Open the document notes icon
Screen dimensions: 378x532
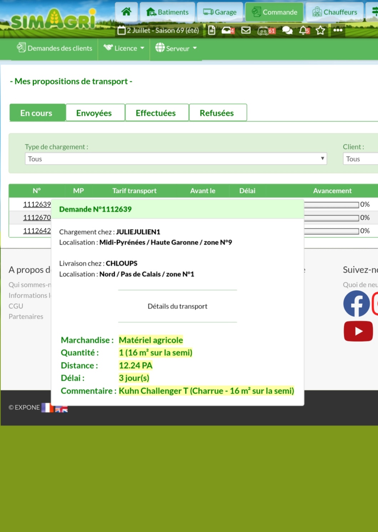(212, 30)
